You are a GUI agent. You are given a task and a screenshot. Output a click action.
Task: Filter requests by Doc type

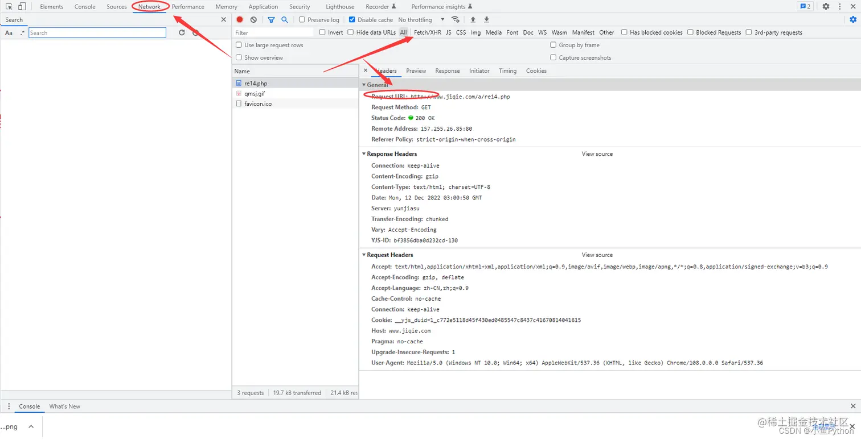pos(528,32)
